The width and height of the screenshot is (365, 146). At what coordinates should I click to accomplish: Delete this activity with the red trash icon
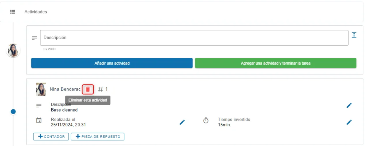point(88,89)
